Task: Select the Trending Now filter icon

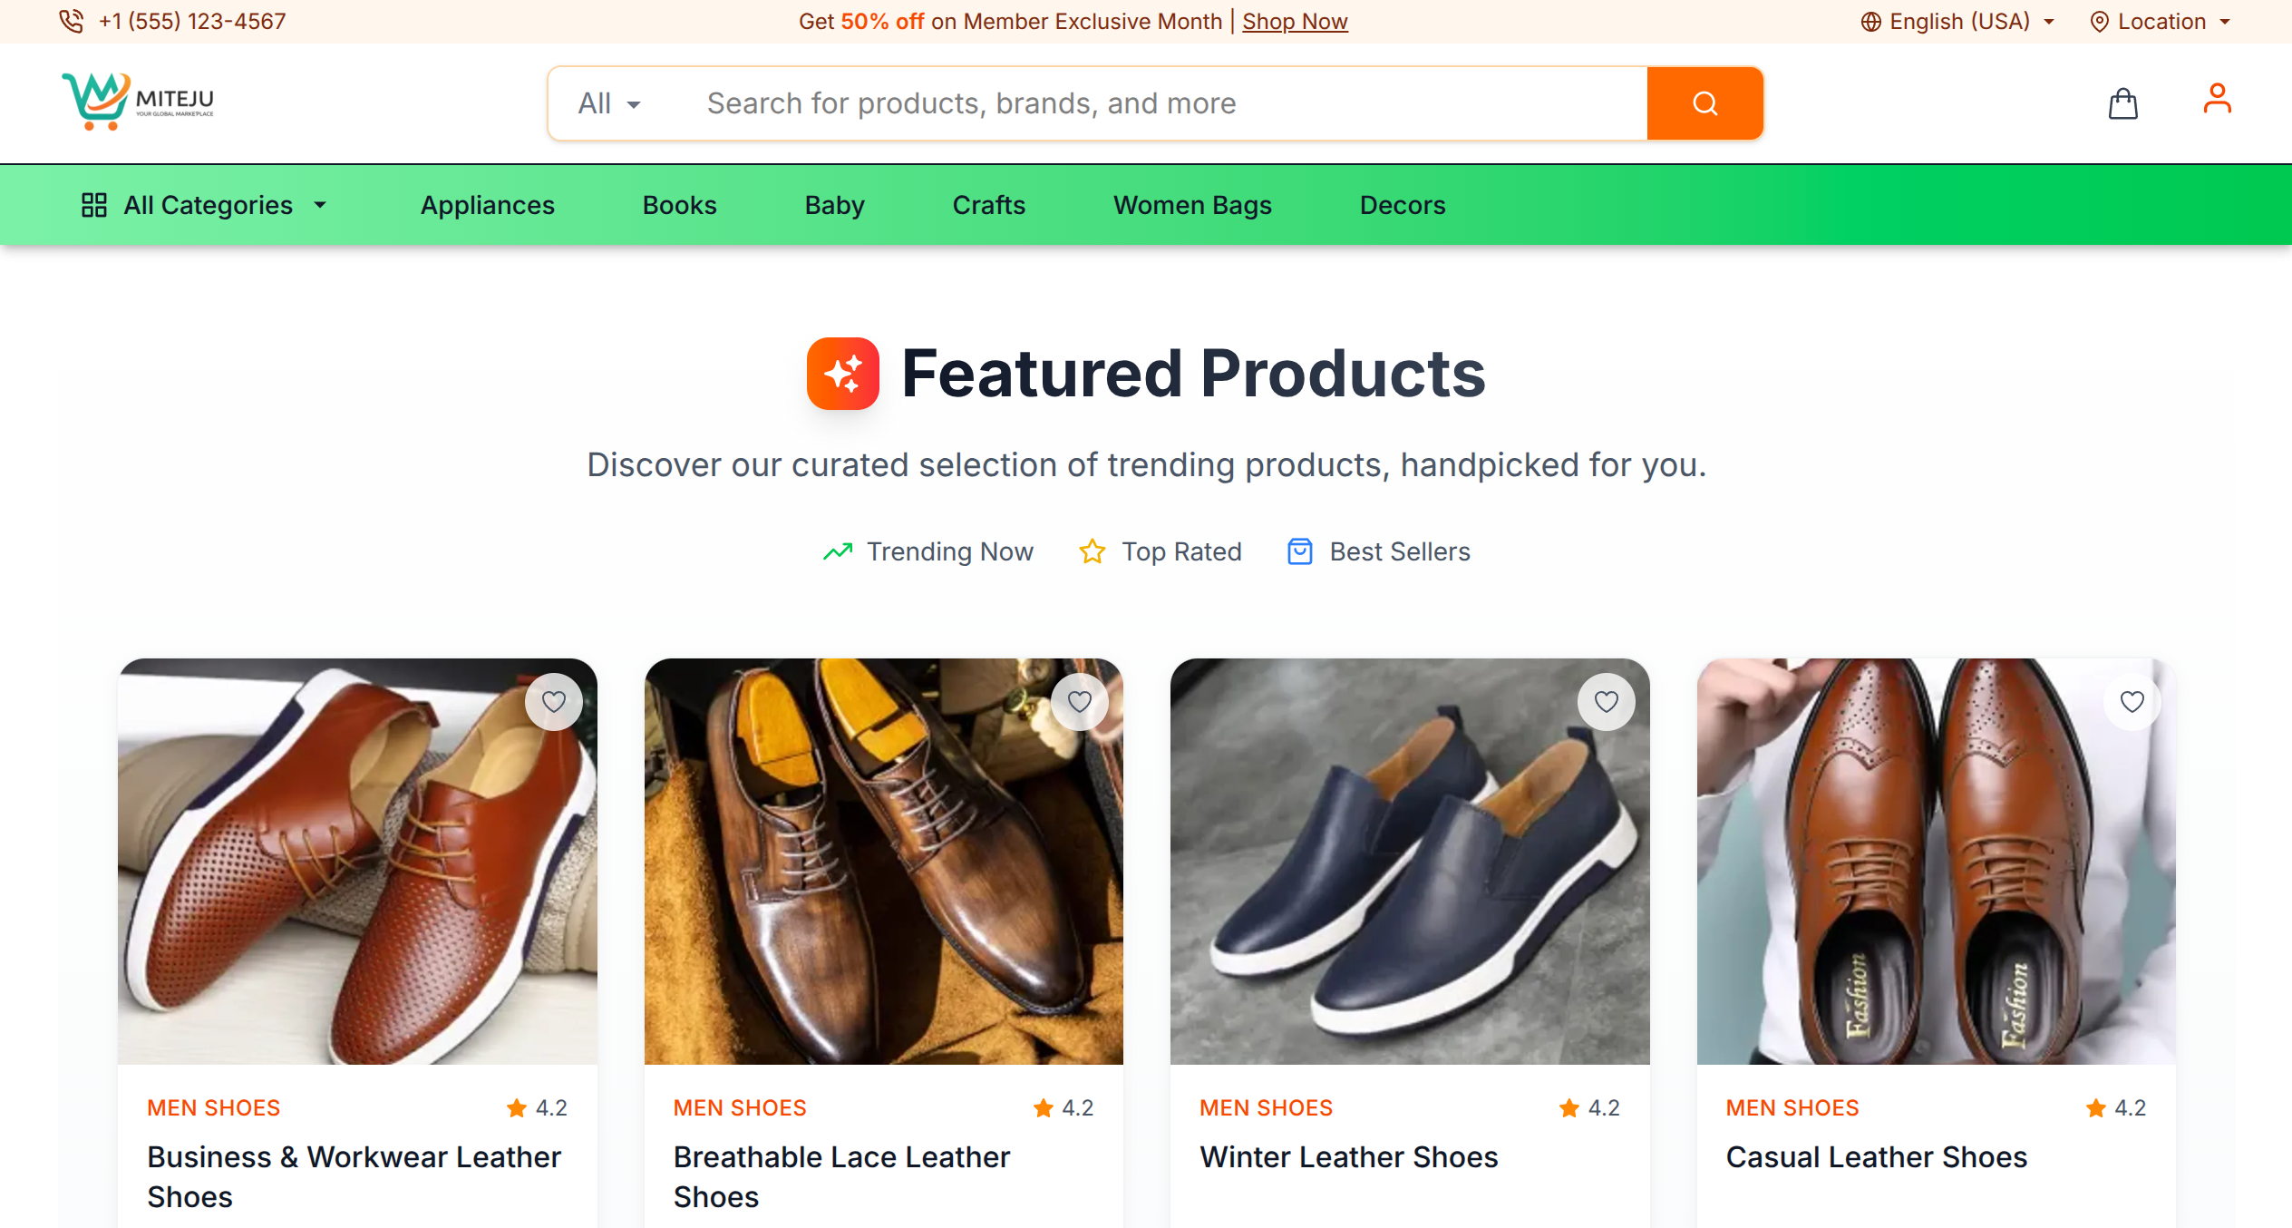Action: click(x=838, y=551)
